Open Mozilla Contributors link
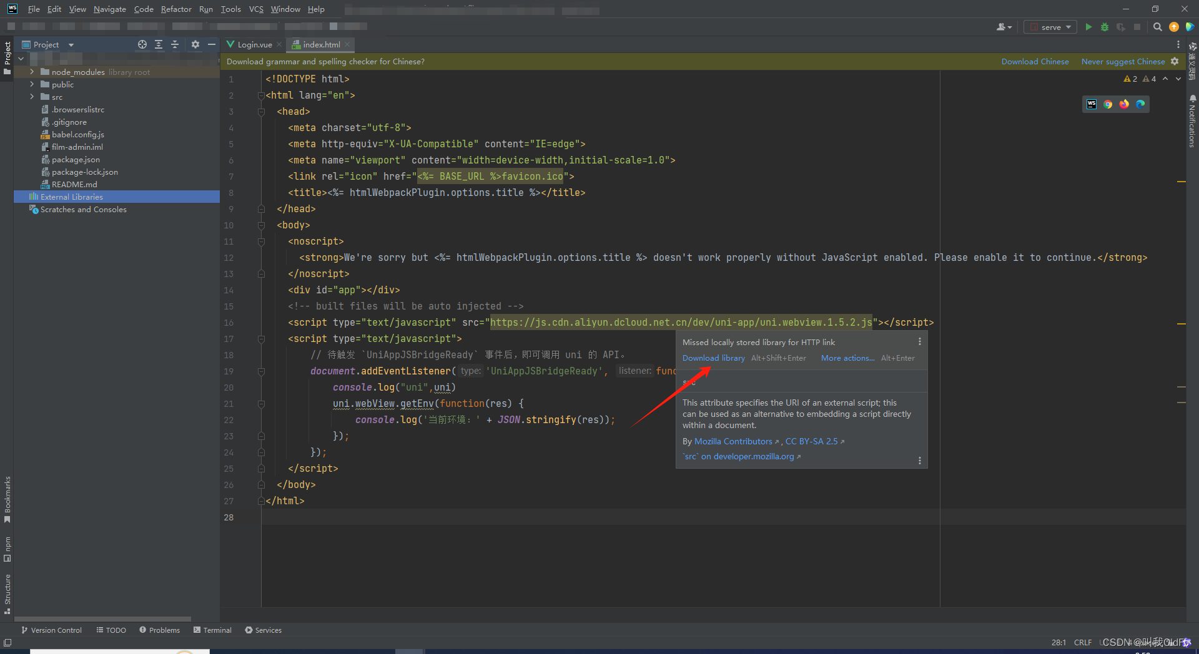This screenshot has height=654, width=1199. 733,441
